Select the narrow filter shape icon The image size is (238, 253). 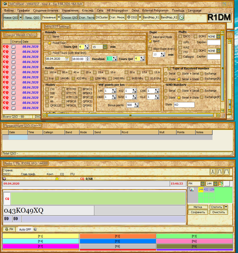[213, 172]
